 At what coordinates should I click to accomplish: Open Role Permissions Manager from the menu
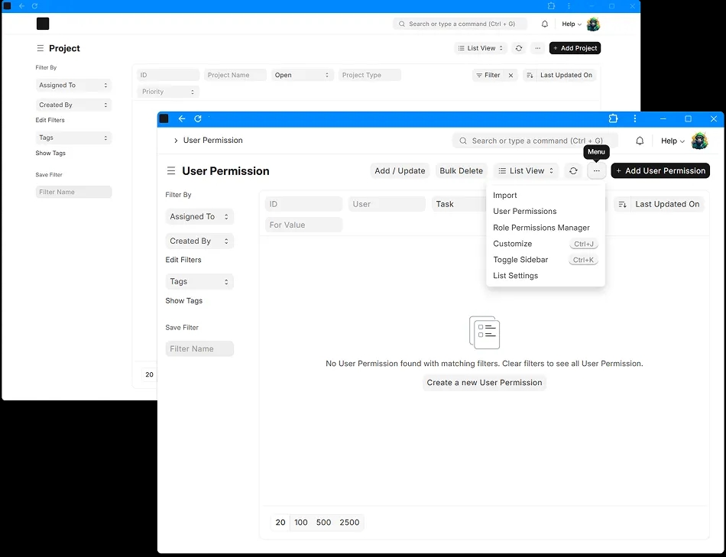546,228
